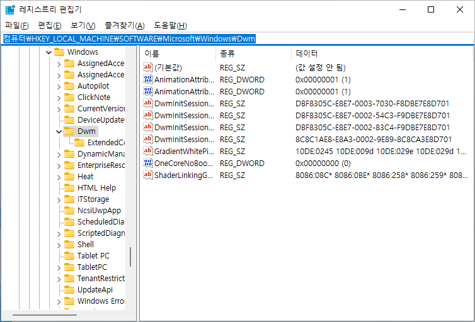The image size is (475, 322).
Task: Click the Registry Editor app icon in title bar
Action: (x=10, y=9)
